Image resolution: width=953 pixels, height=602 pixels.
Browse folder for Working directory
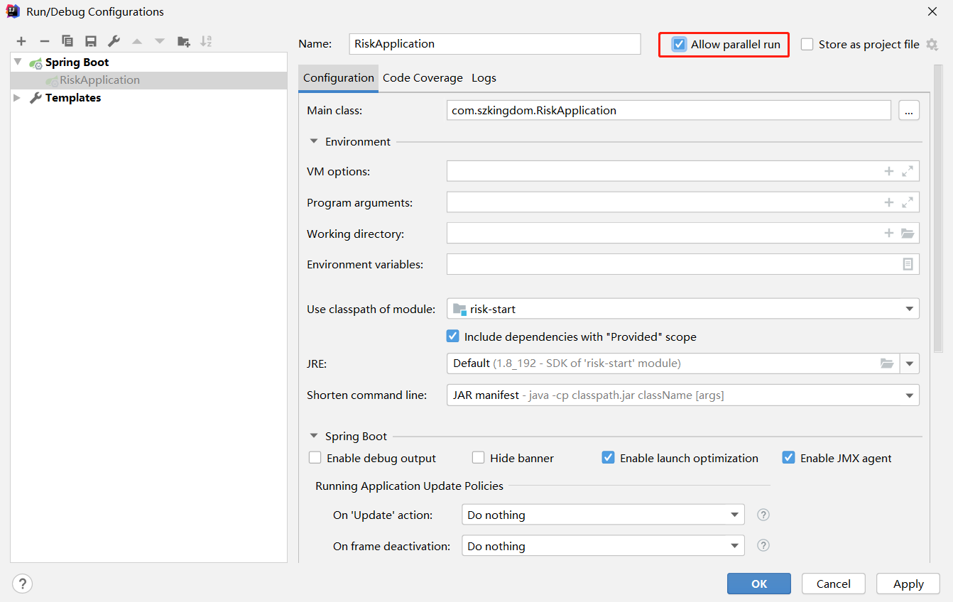pyautogui.click(x=908, y=233)
